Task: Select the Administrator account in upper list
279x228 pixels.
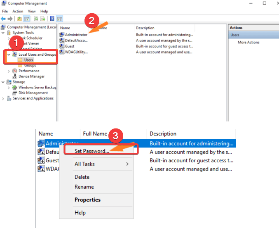Action: [x=76, y=35]
